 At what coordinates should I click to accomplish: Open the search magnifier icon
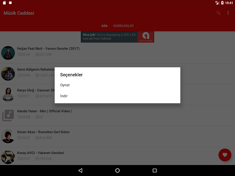tap(218, 13)
